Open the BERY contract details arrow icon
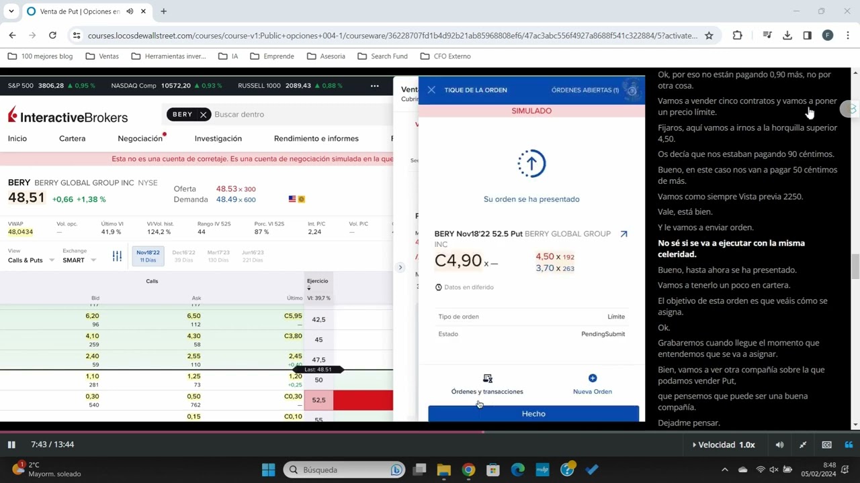Screen dimensions: 860x483 (x=623, y=234)
